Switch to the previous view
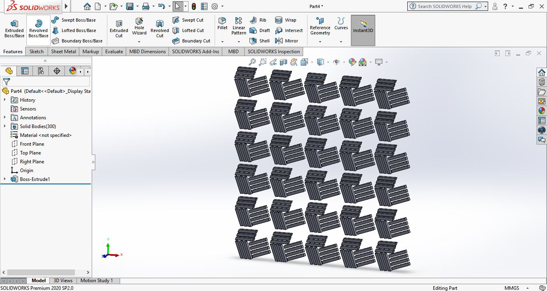The width and height of the screenshot is (547, 291). point(273,62)
